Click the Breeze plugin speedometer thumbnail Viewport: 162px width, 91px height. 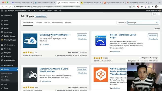(101, 41)
